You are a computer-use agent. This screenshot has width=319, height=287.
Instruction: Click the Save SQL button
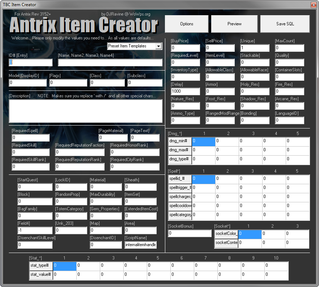(x=285, y=24)
